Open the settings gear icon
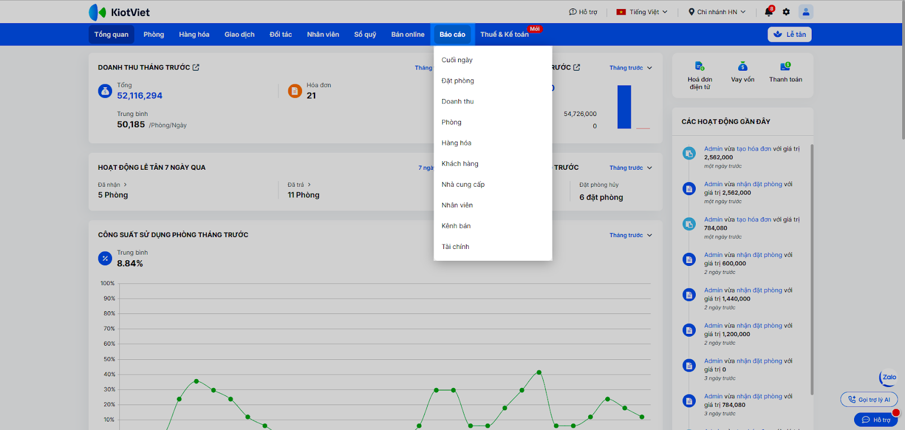Viewport: 905px width, 430px height. point(786,12)
